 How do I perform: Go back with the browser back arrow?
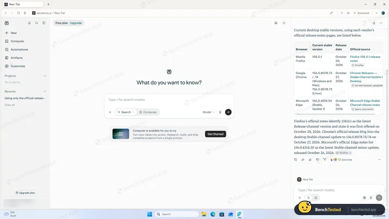coord(6,13)
